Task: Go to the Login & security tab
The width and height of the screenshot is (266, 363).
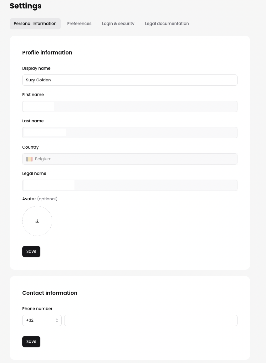Action: 118,24
